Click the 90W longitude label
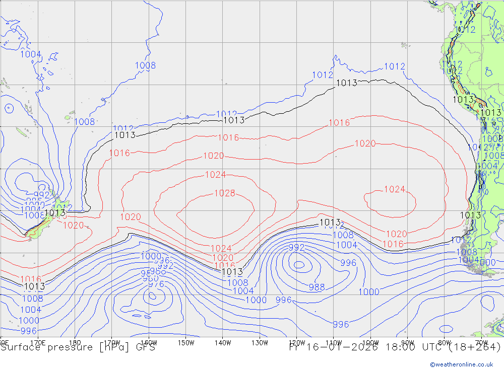 pos(408,343)
